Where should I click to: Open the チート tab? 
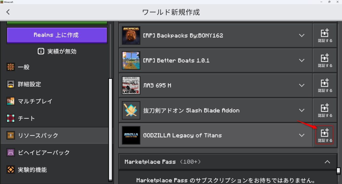point(54,118)
